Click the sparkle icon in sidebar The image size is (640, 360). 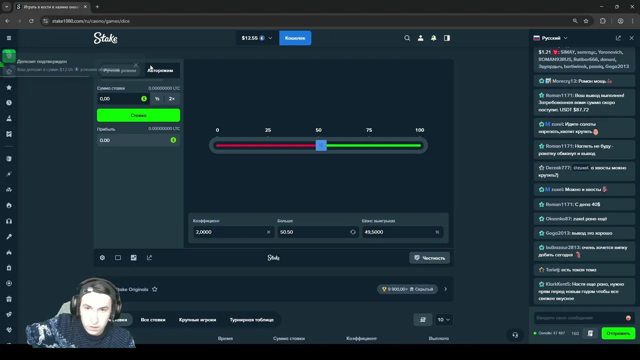tap(9, 174)
